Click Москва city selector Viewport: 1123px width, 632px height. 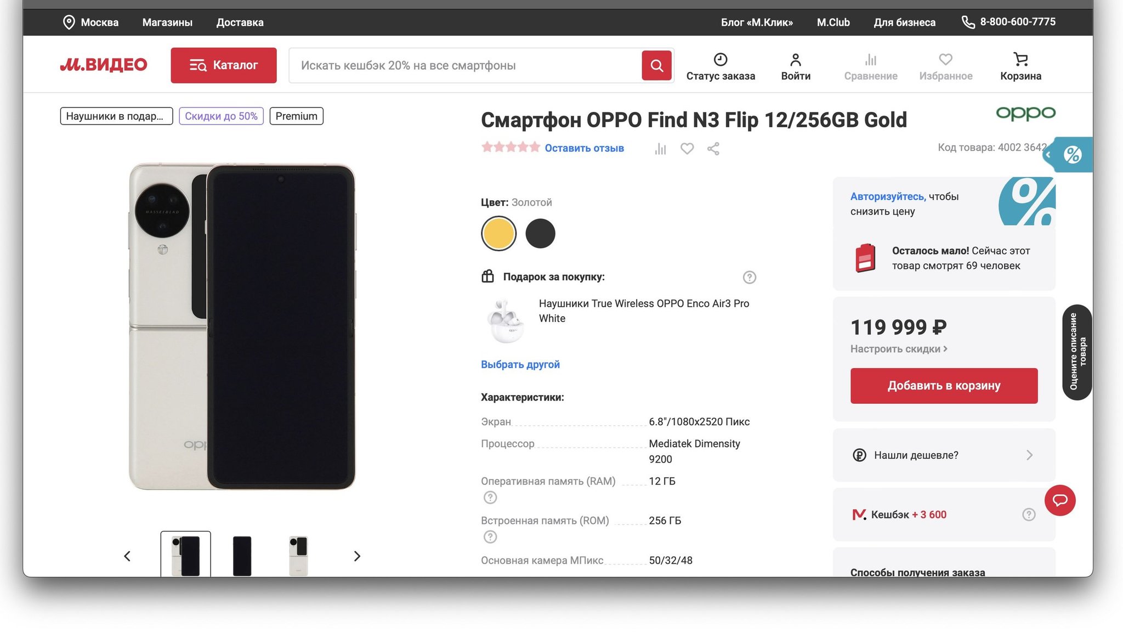100,22
